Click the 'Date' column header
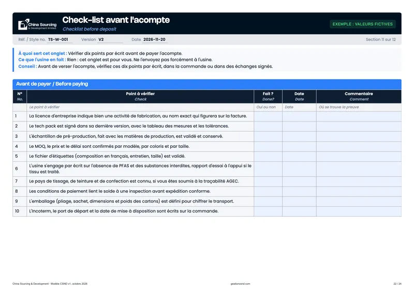Image resolution: width=414 pixels, height=292 pixels. tap(299, 96)
